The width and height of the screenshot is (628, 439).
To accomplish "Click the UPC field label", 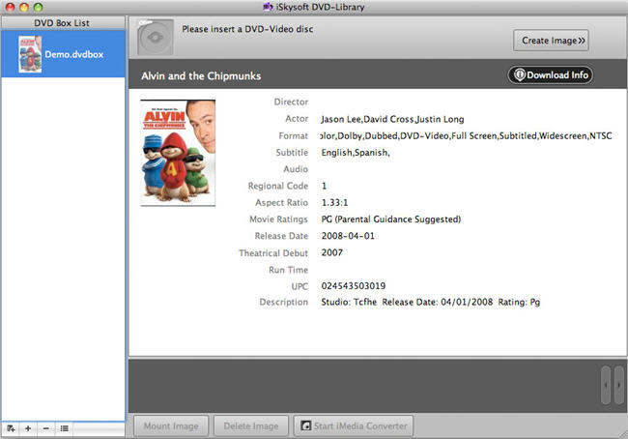I will (x=300, y=286).
